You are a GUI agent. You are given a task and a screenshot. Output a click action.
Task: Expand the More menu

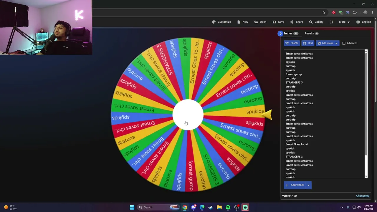pyautogui.click(x=344, y=22)
